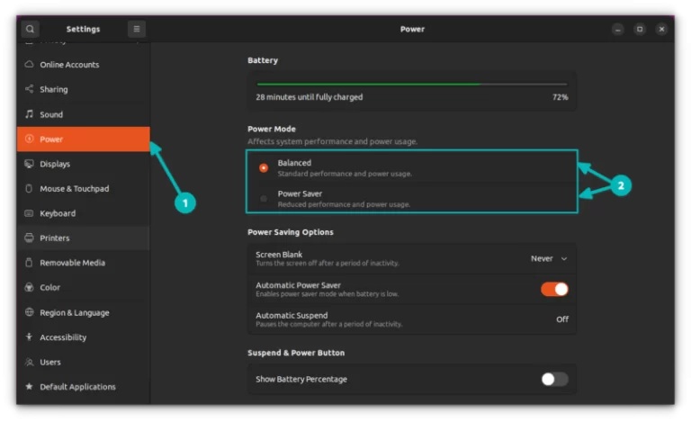Click the Removable Media icon
The image size is (691, 422).
point(29,263)
